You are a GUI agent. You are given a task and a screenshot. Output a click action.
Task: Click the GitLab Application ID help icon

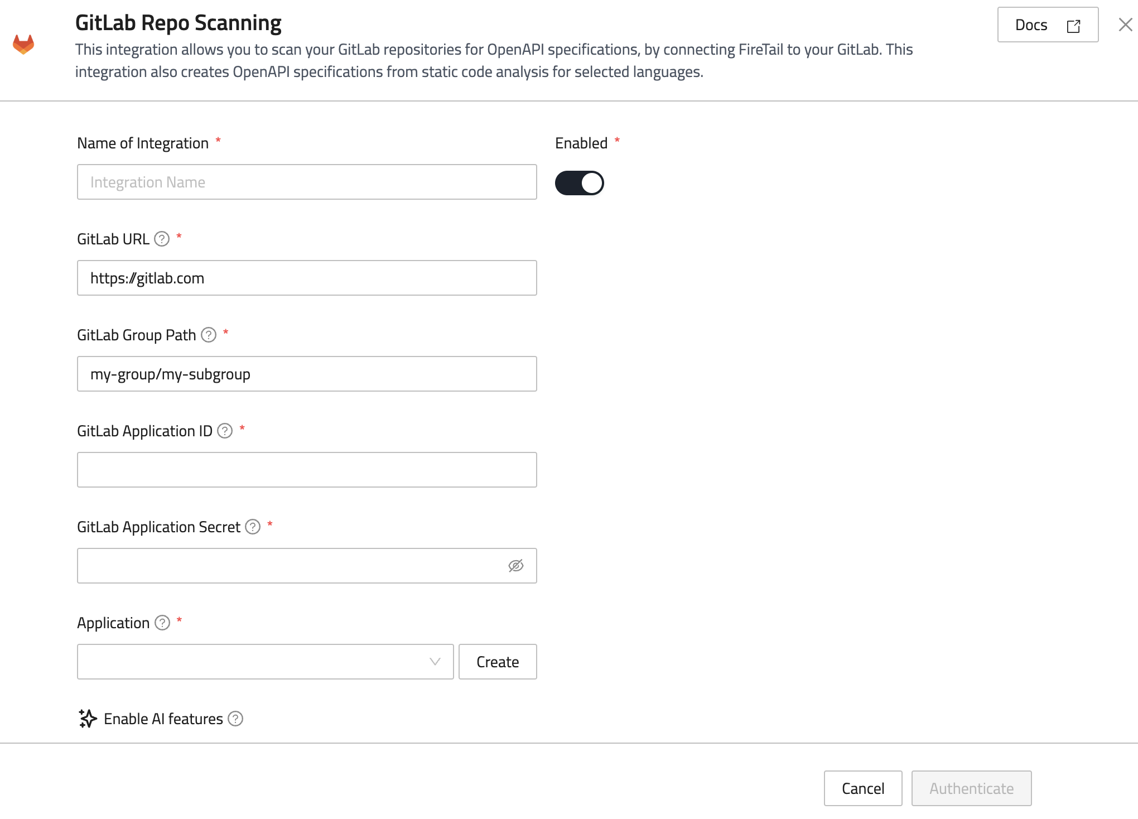pyautogui.click(x=225, y=431)
